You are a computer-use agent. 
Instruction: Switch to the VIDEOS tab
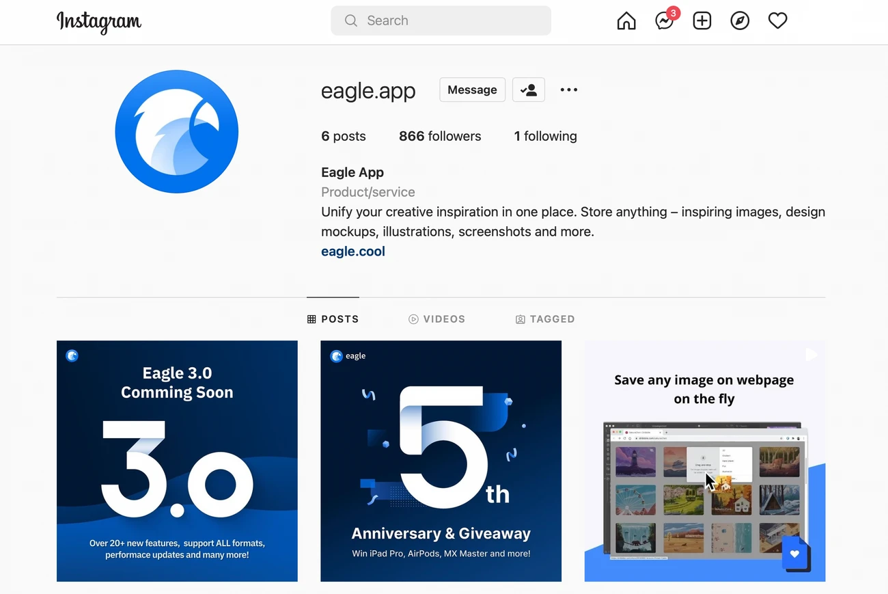(x=437, y=319)
